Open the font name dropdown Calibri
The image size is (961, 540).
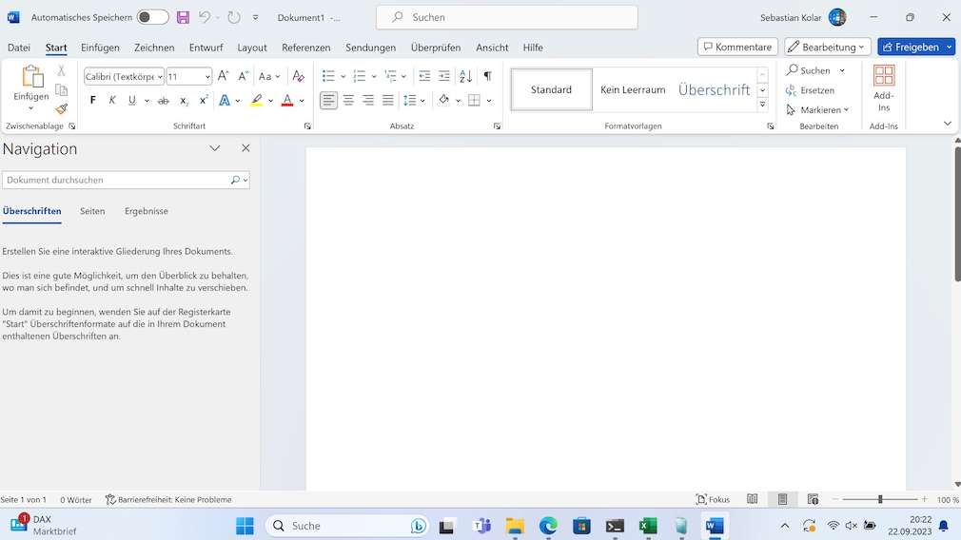[124, 76]
